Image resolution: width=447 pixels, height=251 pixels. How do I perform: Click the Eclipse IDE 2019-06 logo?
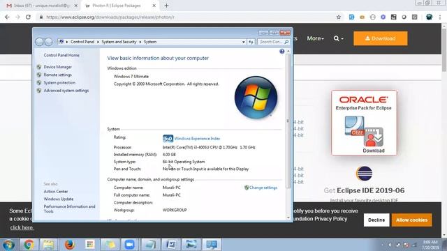[x=364, y=174]
